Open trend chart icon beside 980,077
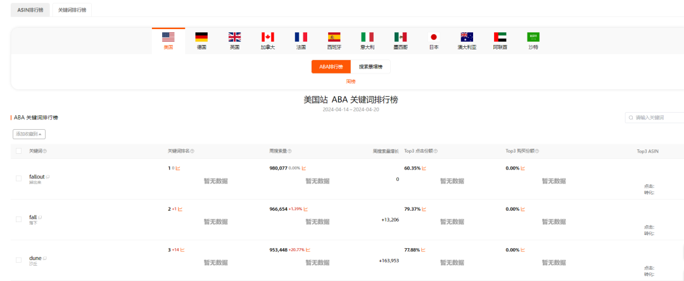 point(304,168)
